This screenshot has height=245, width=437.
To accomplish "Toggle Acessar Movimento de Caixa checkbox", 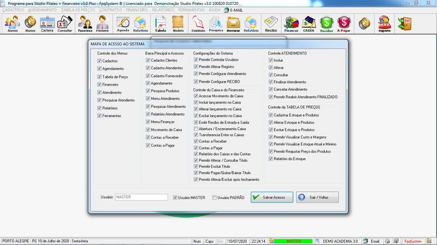I will pyautogui.click(x=196, y=96).
